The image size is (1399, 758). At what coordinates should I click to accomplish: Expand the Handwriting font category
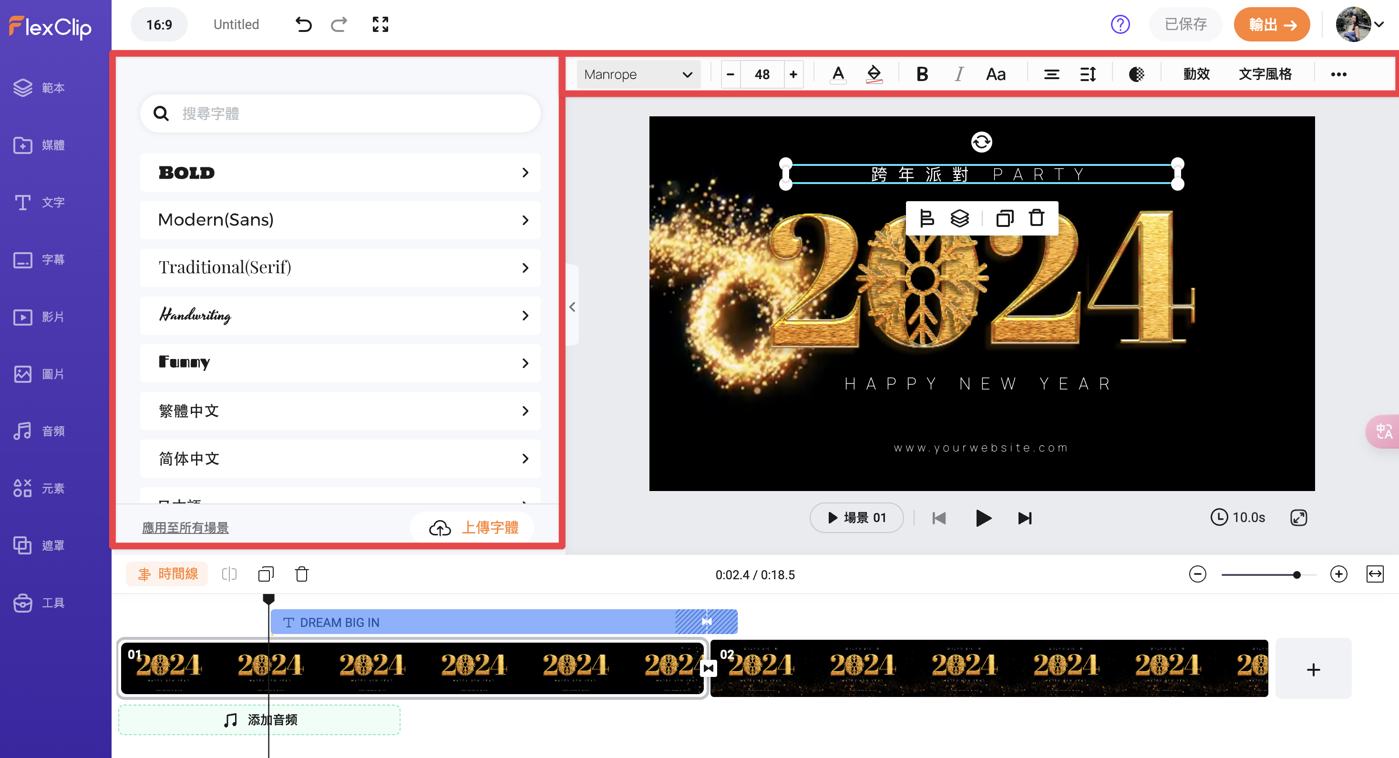pos(340,315)
